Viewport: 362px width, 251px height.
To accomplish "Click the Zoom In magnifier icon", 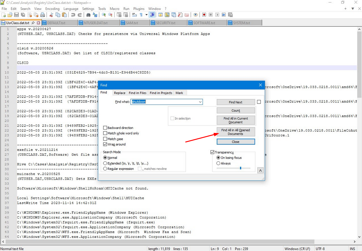I will 104,15.
